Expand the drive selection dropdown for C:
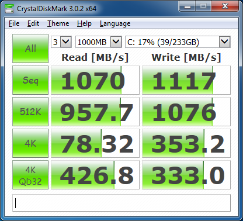The image size is (243, 221). coord(225,42)
